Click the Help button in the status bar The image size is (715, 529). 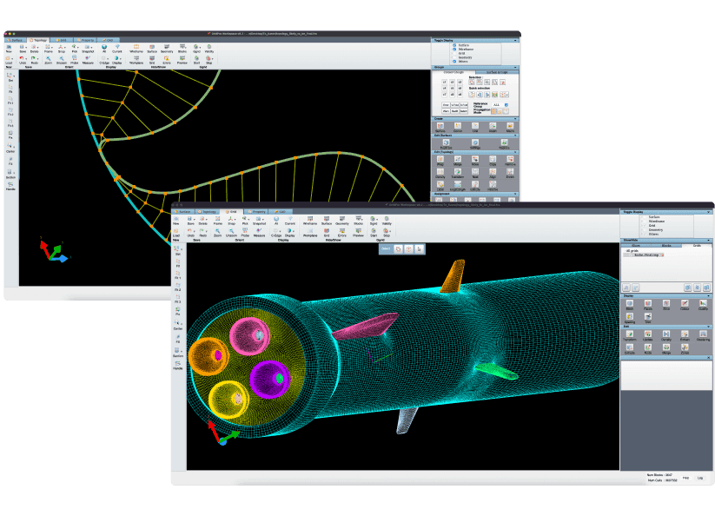pos(685,477)
